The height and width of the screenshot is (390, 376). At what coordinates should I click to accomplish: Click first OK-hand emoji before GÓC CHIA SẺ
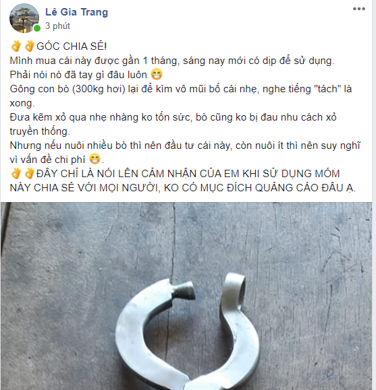pos(16,46)
